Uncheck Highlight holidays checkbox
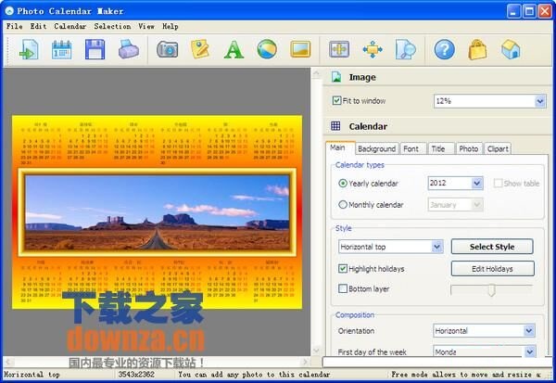The image size is (556, 383). 343,269
